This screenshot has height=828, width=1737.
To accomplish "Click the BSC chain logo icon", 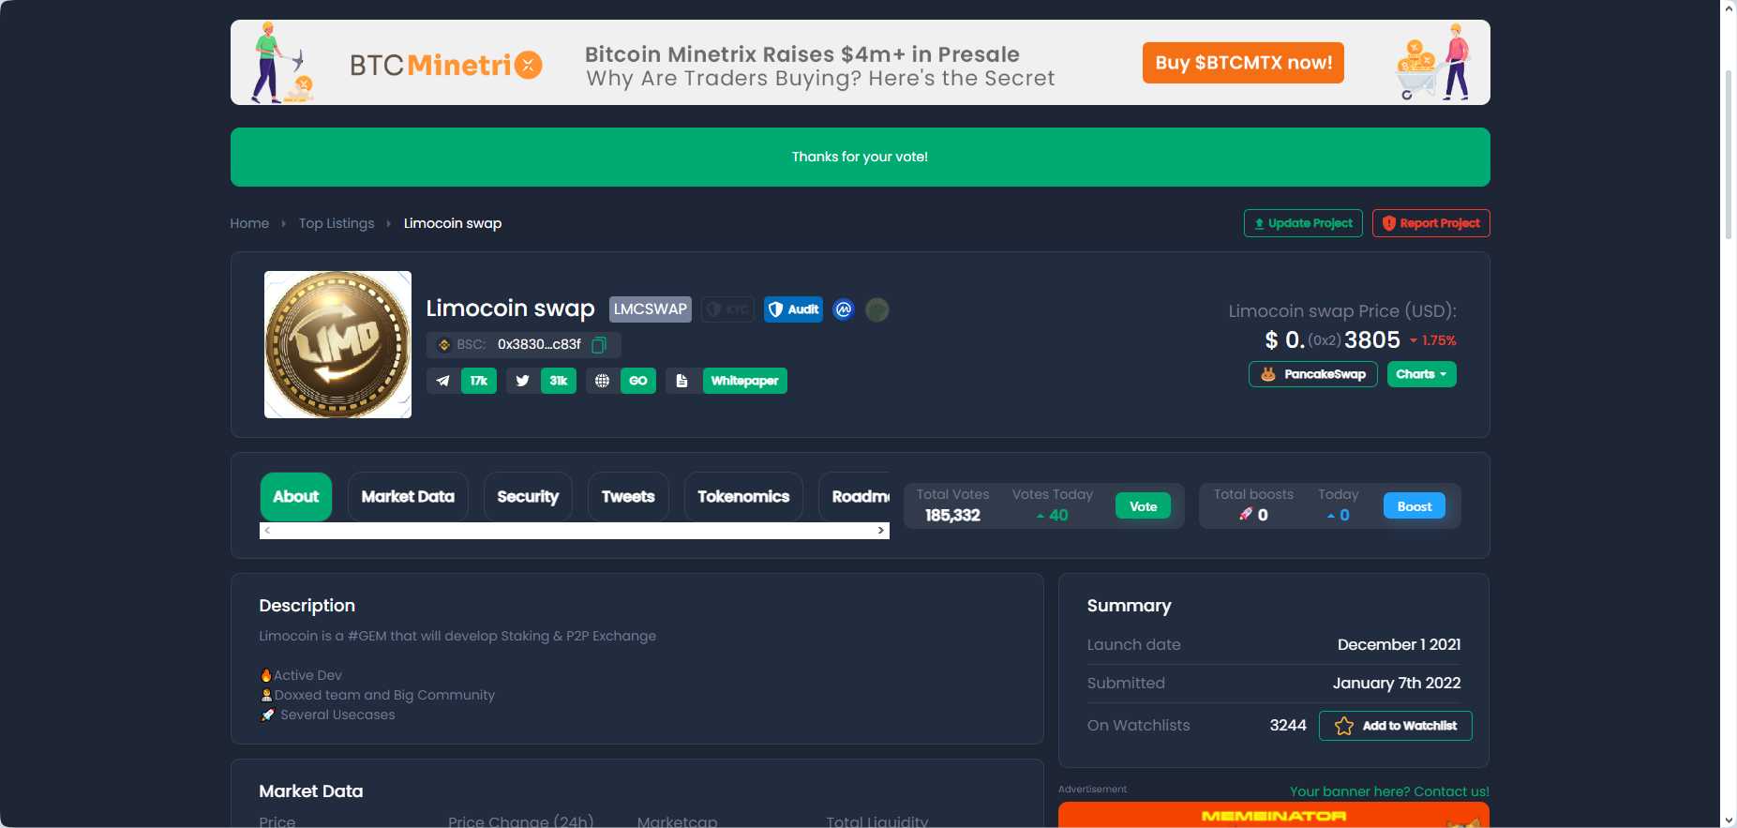I will pyautogui.click(x=444, y=345).
